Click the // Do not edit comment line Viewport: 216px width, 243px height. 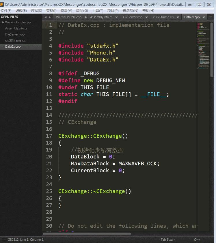coord(128,226)
